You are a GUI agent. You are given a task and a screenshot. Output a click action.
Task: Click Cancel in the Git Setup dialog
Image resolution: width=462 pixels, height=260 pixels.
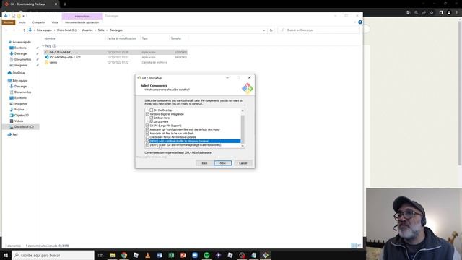point(243,163)
